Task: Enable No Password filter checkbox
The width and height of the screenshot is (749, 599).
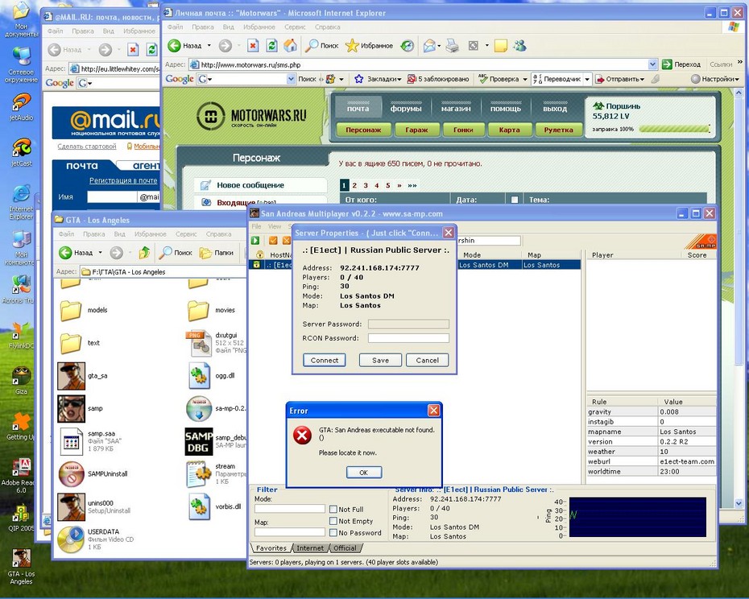Action: tap(333, 532)
